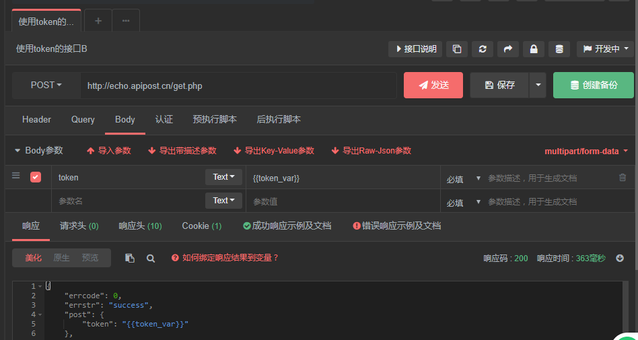Screen dimensions: 638x340
Task: Click the three-dot more tabs button
Action: point(126,21)
